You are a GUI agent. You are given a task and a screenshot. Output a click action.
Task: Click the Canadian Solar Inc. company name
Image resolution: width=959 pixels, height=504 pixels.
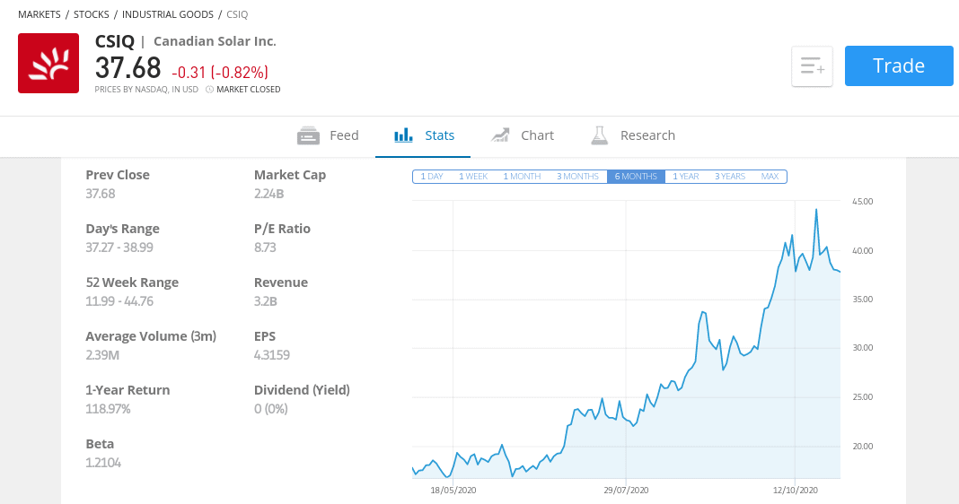(215, 41)
